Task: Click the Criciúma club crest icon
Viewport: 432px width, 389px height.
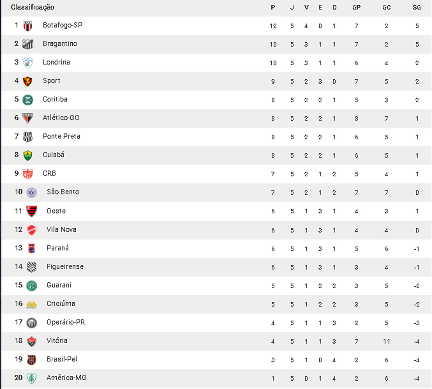Action: [32, 304]
